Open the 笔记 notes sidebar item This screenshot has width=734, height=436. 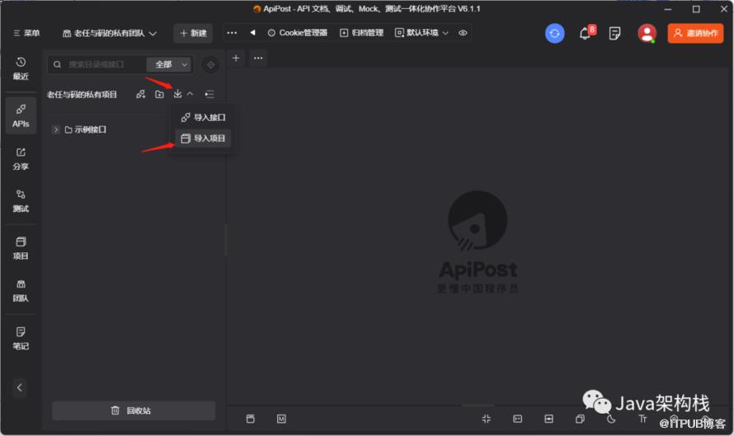(21, 338)
